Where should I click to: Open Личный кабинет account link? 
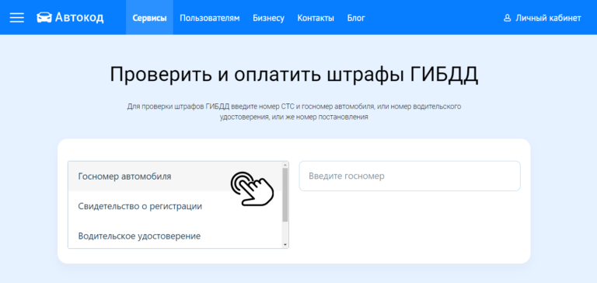542,18
